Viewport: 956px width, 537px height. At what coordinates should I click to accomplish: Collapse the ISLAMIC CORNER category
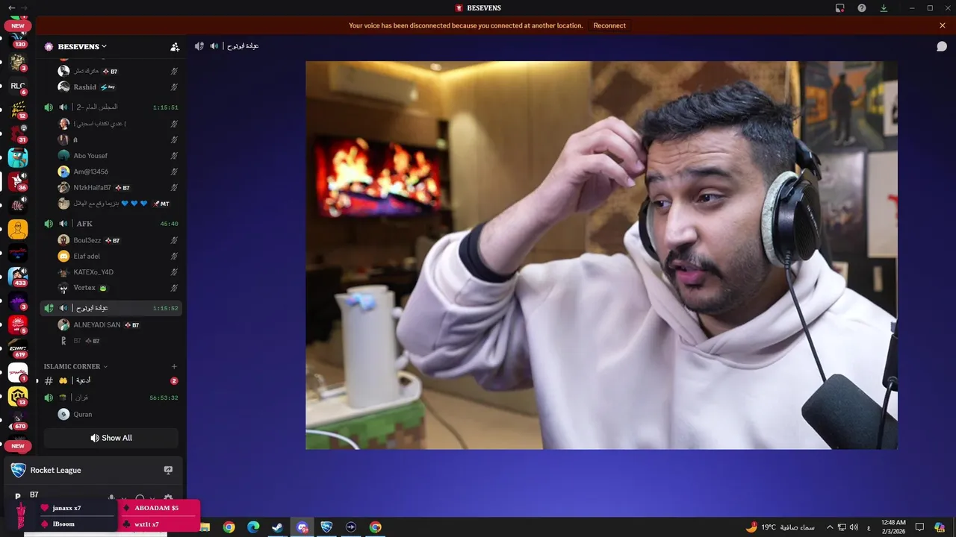[76, 366]
